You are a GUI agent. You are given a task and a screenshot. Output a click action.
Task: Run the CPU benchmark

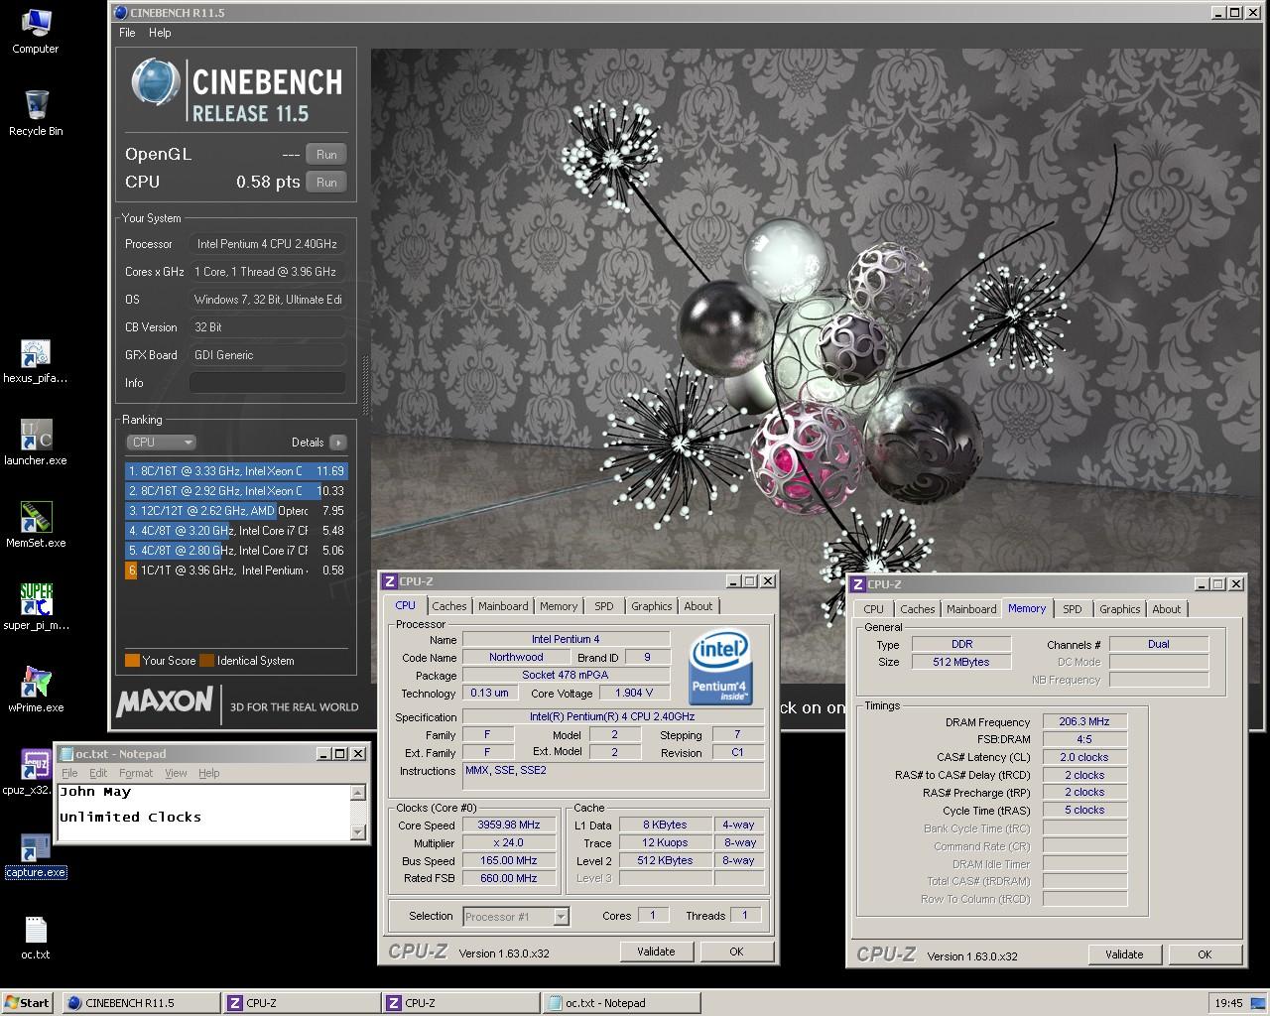tap(326, 183)
